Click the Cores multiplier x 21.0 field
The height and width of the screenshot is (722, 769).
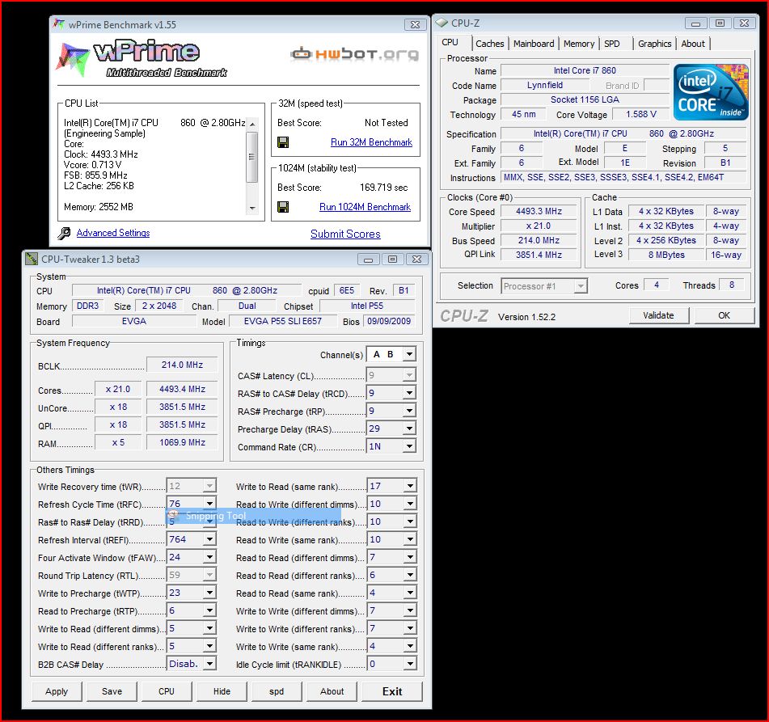[118, 389]
